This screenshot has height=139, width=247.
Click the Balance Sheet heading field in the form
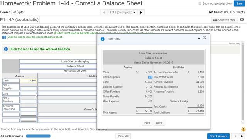tap(58, 66)
